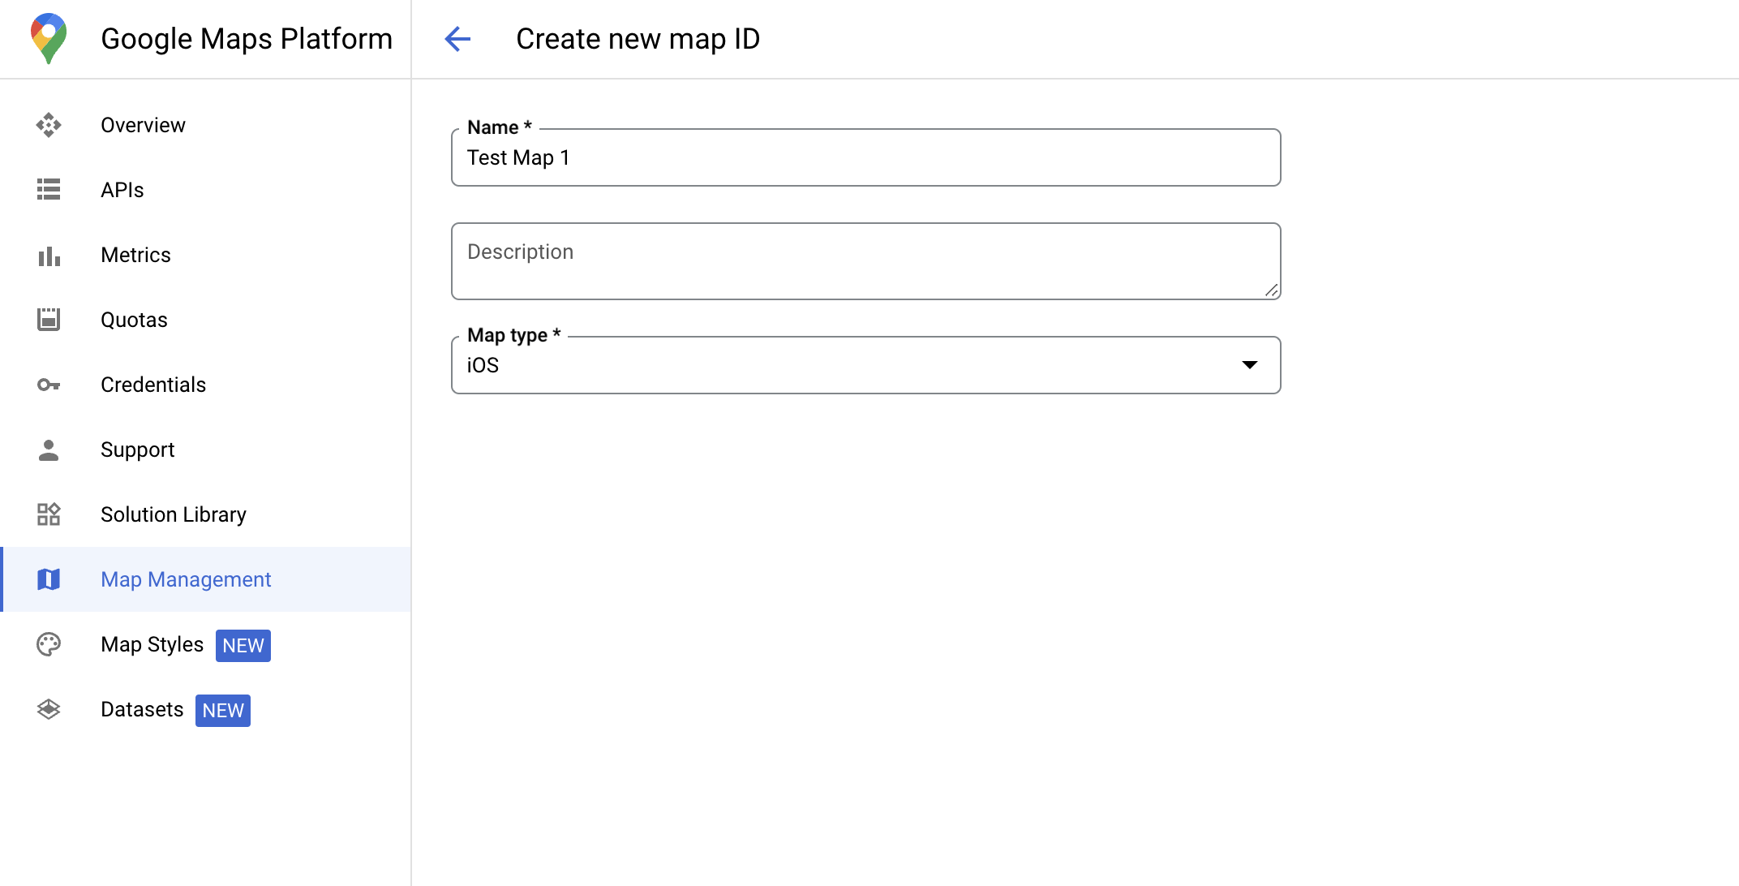Click the Solution Library grid icon

pos(49,514)
